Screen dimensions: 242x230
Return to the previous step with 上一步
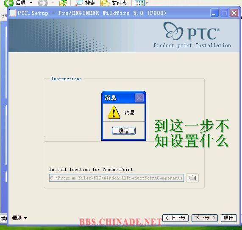pyautogui.click(x=175, y=218)
